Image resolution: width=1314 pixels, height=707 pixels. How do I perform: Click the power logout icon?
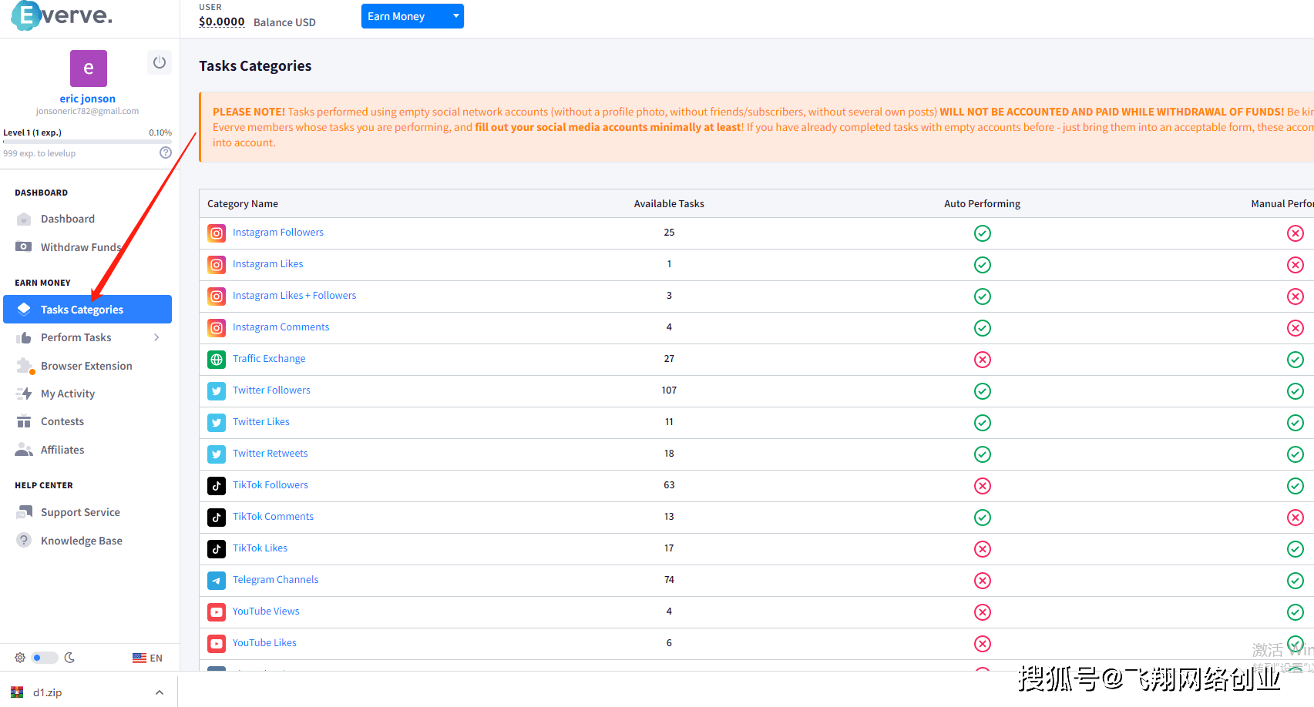(160, 62)
